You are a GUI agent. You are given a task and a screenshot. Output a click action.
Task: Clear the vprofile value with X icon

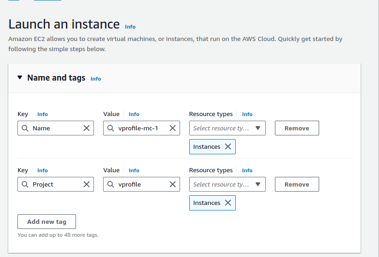point(173,184)
